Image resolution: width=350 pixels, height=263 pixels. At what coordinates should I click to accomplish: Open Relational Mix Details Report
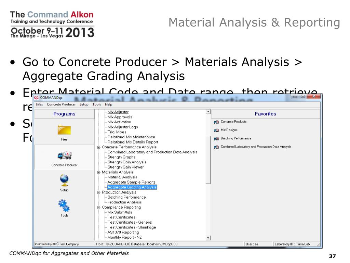[x=133, y=142]
